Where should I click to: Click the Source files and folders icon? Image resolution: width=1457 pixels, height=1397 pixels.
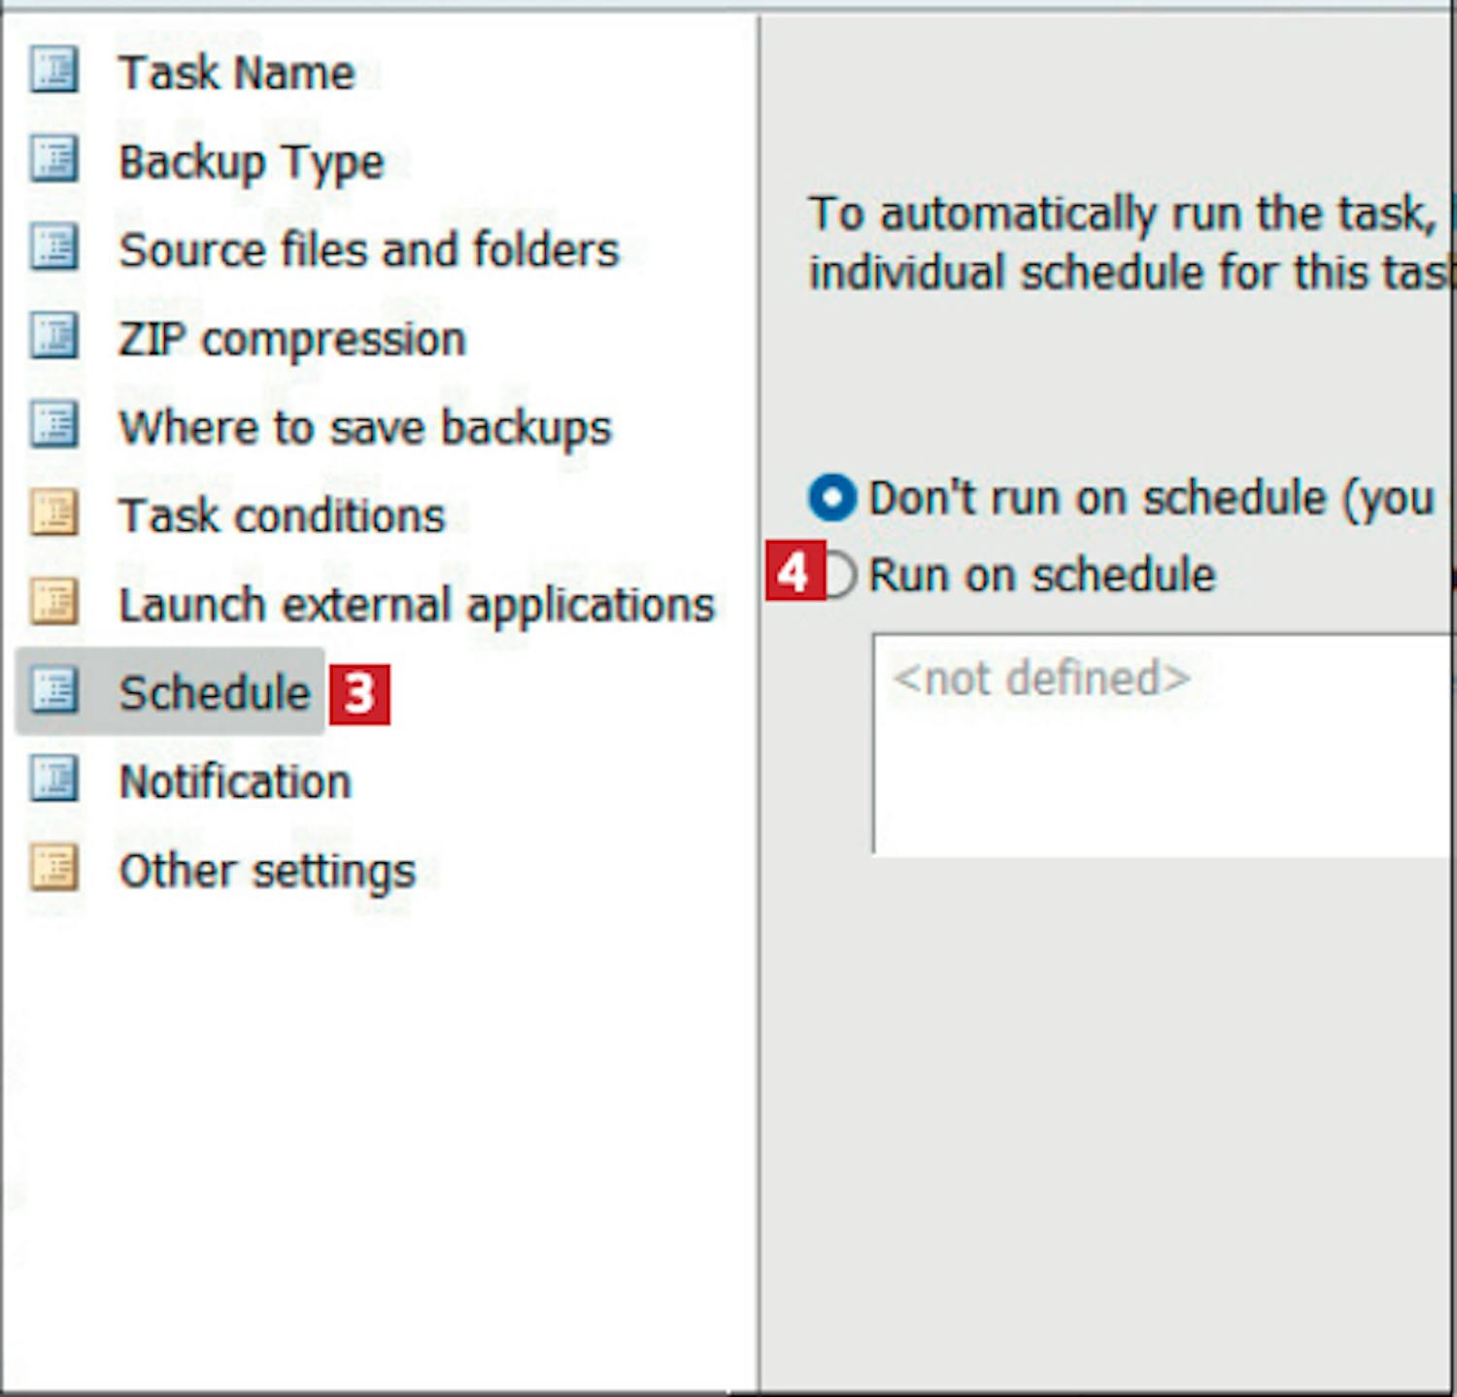pos(53,248)
